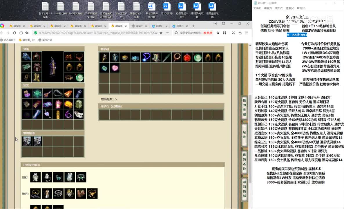Open the browser apps grid icon
This screenshot has height=209, width=344.
pyautogui.click(x=224, y=33)
